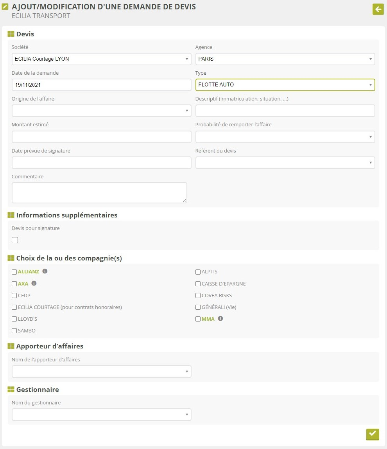Screen dimensions: 387x449
Task: Check the ALLIANZ company checkbox
Action: (x=14, y=272)
